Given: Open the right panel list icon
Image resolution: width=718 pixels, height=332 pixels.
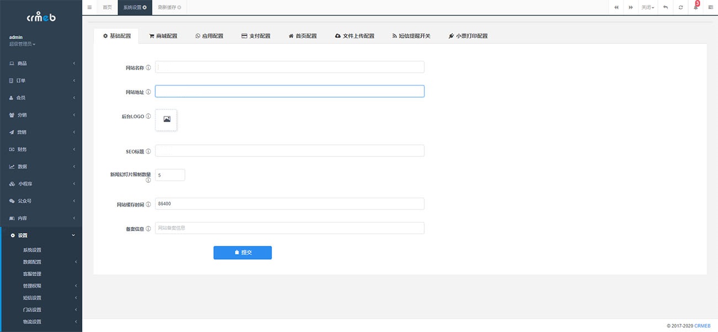Looking at the screenshot, I should 710,7.
